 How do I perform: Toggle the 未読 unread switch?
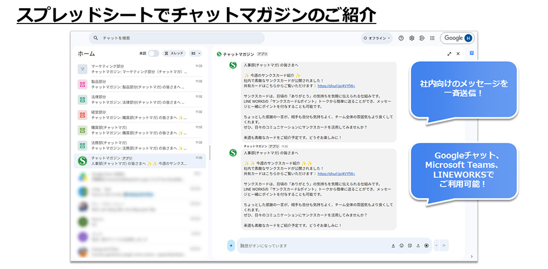(x=153, y=54)
